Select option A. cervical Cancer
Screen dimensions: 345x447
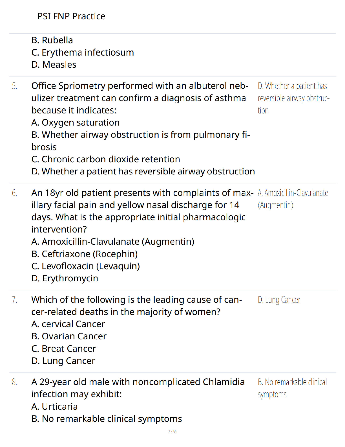68,324
